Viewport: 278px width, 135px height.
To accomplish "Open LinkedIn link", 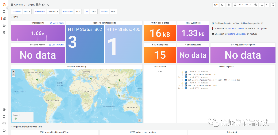I will (x=240, y=28).
